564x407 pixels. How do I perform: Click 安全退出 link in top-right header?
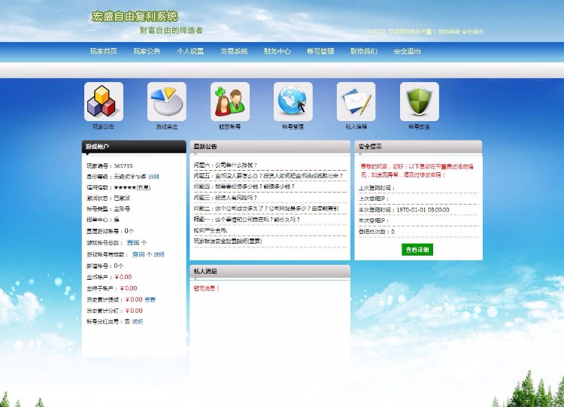tap(472, 32)
